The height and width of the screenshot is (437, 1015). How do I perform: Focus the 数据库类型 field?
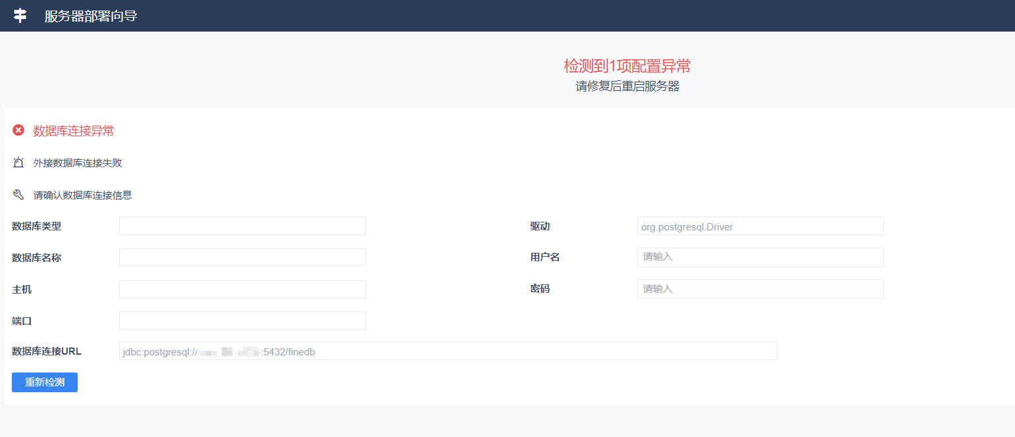242,226
